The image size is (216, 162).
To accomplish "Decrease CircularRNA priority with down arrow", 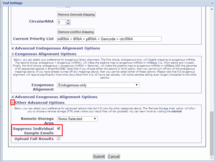I will point(68,23).
